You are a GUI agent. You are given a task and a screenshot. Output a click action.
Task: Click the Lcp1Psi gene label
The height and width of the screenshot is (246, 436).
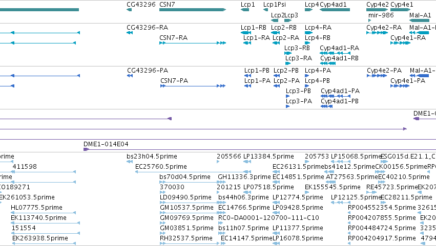pyautogui.click(x=274, y=5)
